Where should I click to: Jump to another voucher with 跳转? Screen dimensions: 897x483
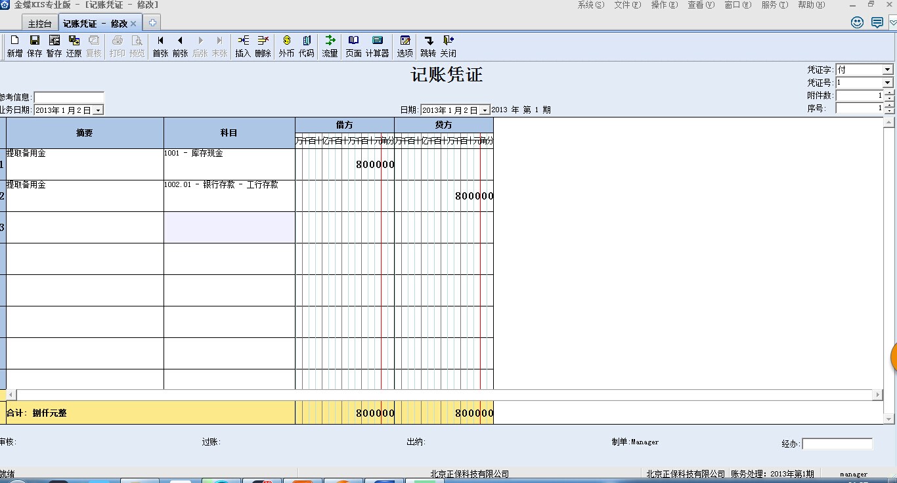click(x=429, y=45)
